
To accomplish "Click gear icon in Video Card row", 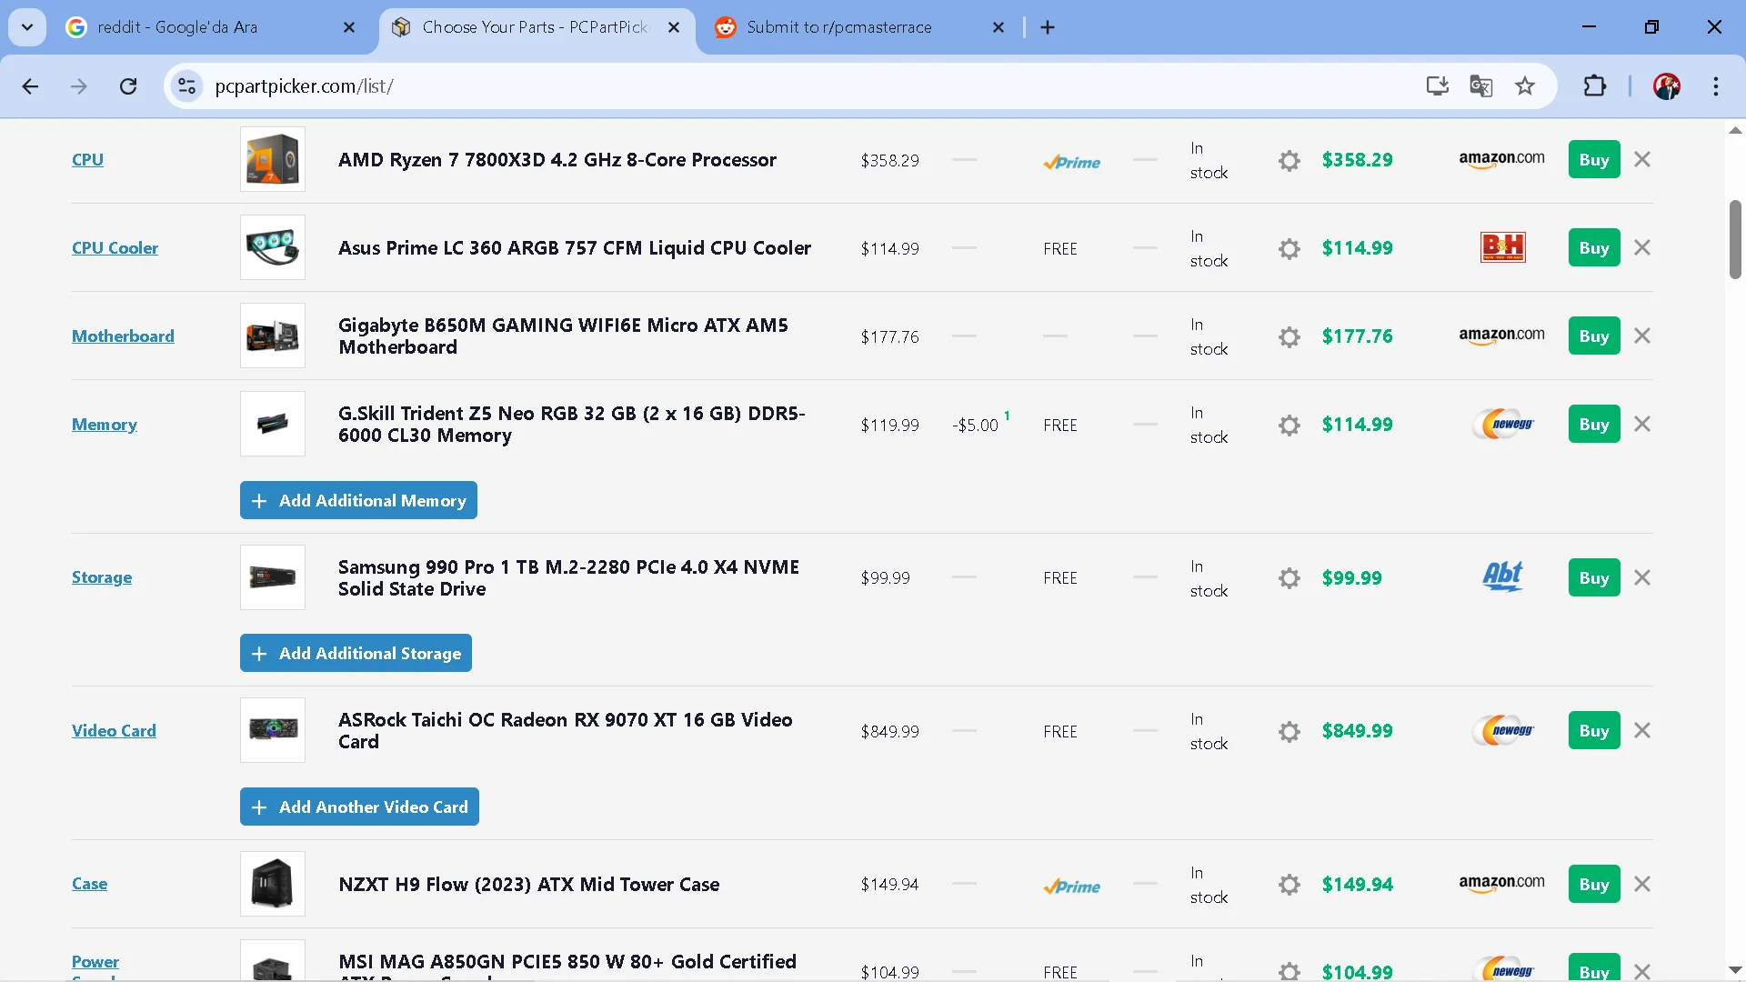I will pyautogui.click(x=1289, y=732).
